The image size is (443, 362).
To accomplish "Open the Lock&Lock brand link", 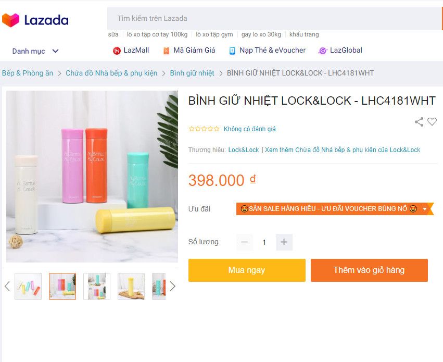I will pos(244,150).
